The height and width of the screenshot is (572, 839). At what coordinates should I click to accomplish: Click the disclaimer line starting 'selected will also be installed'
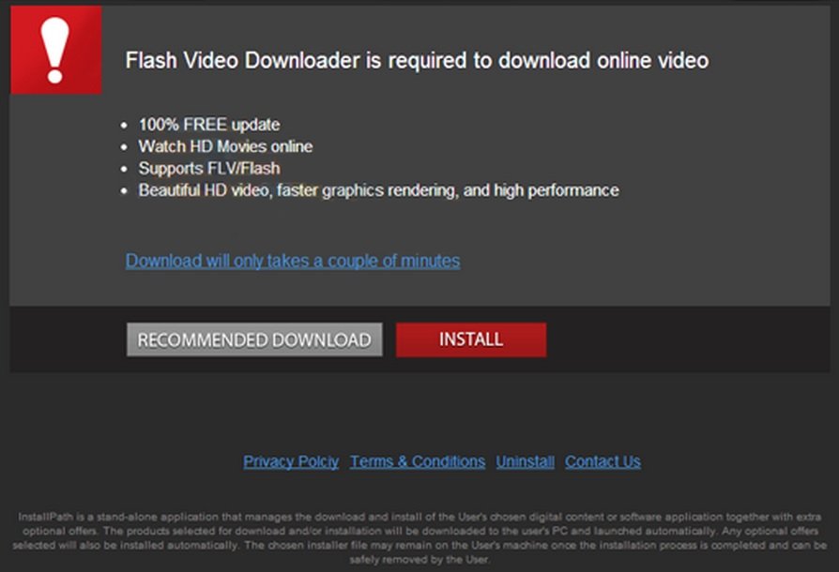point(419,545)
